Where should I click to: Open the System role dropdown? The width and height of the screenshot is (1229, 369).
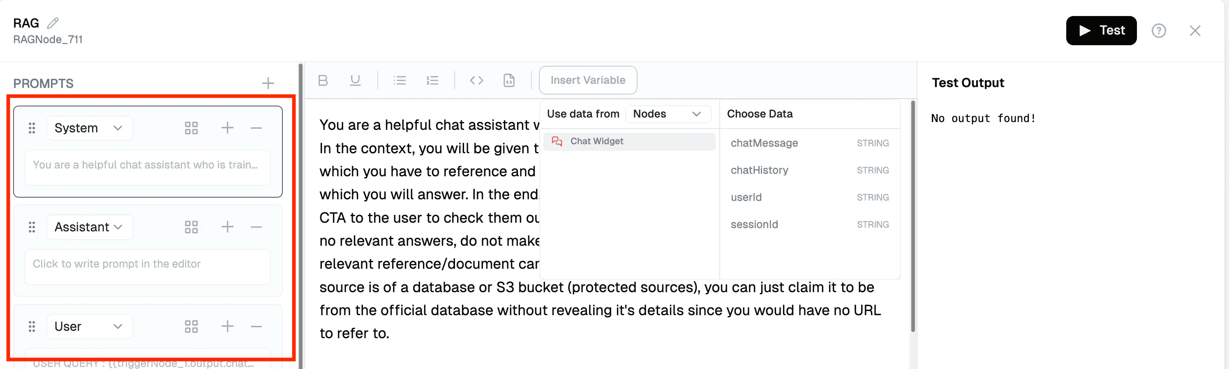(x=89, y=128)
